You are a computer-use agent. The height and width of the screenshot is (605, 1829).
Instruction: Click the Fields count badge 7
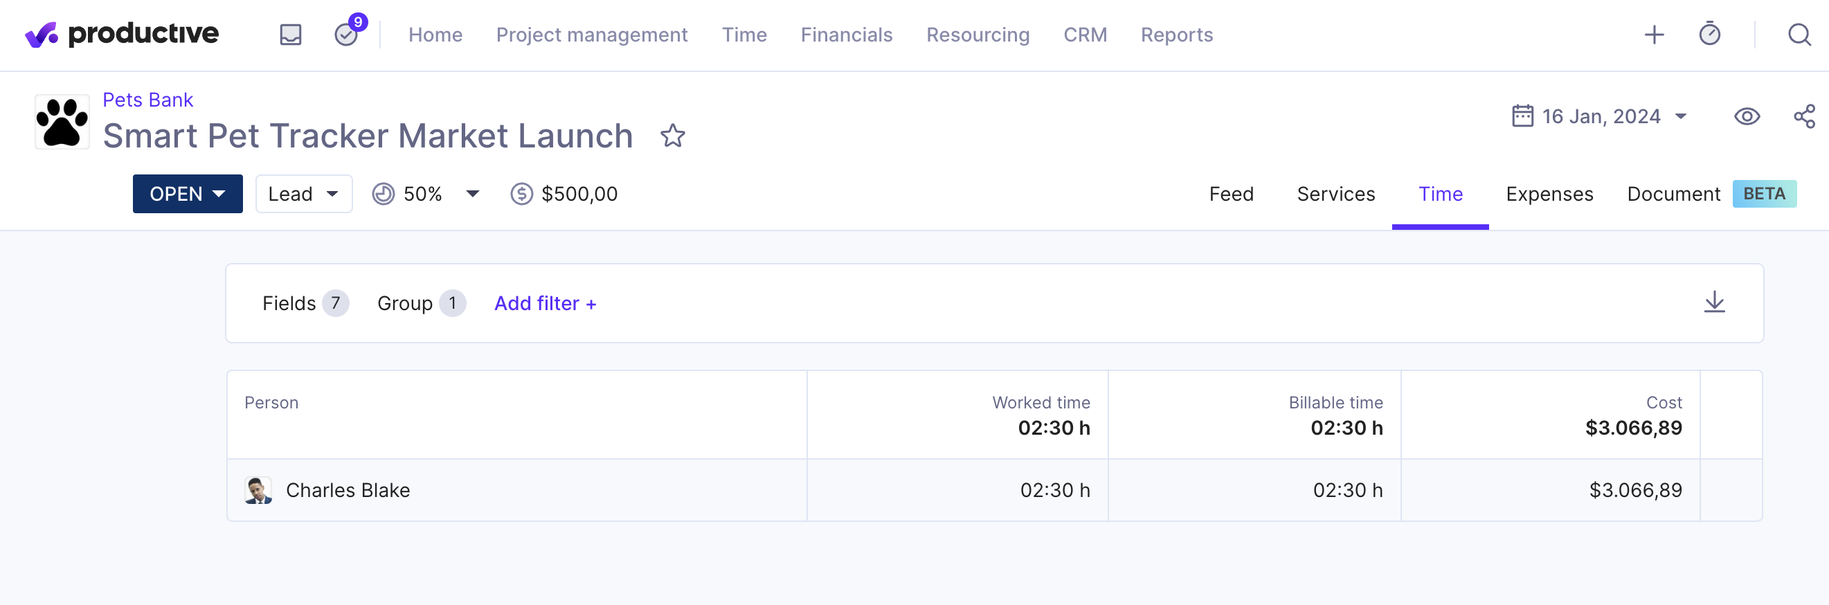coord(335,303)
